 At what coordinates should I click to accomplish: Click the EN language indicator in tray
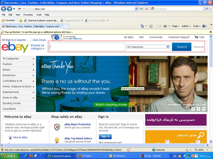(175, 156)
